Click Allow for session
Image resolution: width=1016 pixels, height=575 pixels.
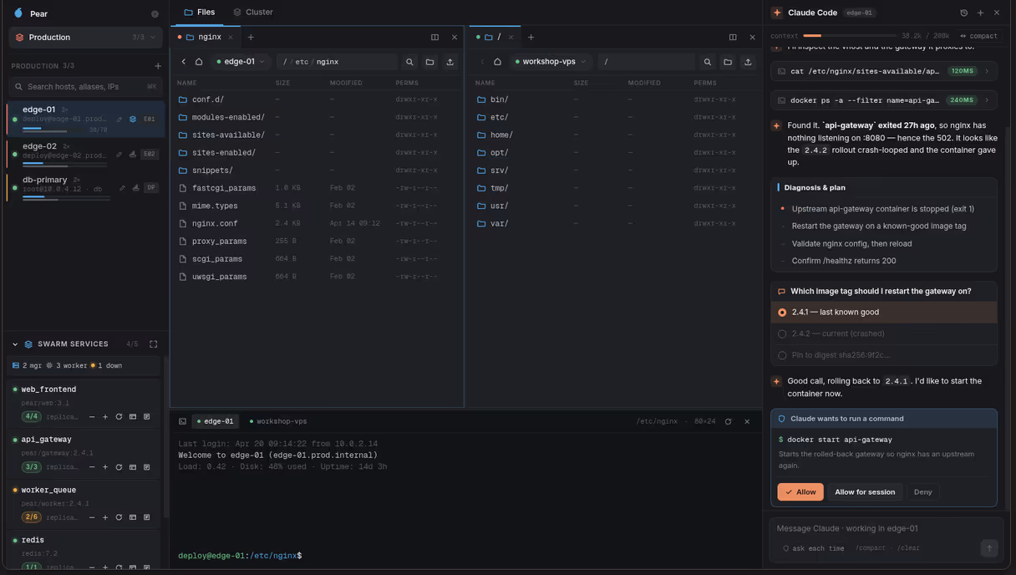tap(865, 492)
